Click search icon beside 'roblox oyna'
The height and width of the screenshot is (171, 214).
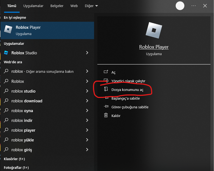click(6, 110)
